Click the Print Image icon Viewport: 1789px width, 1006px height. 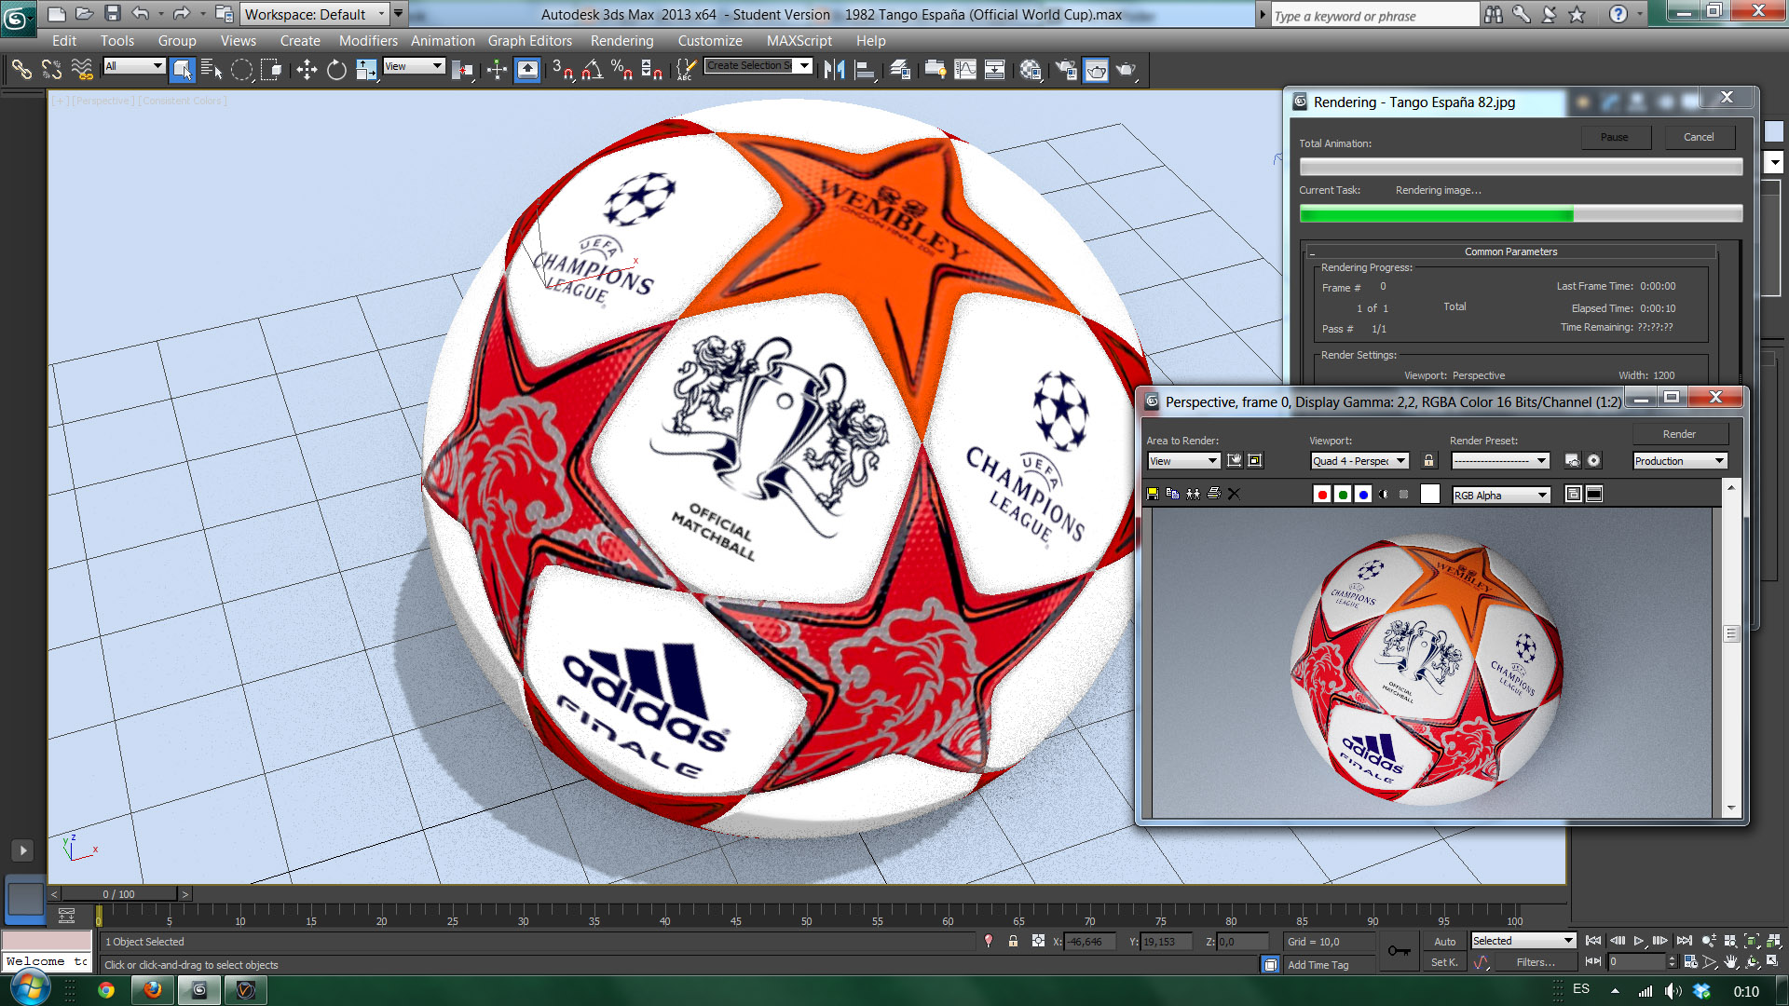[1213, 495]
